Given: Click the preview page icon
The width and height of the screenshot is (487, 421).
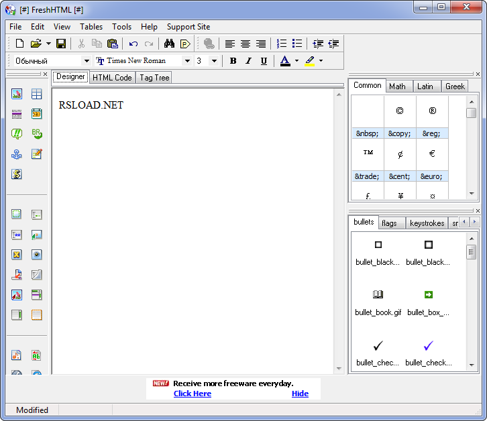Looking at the screenshot, I should point(185,44).
